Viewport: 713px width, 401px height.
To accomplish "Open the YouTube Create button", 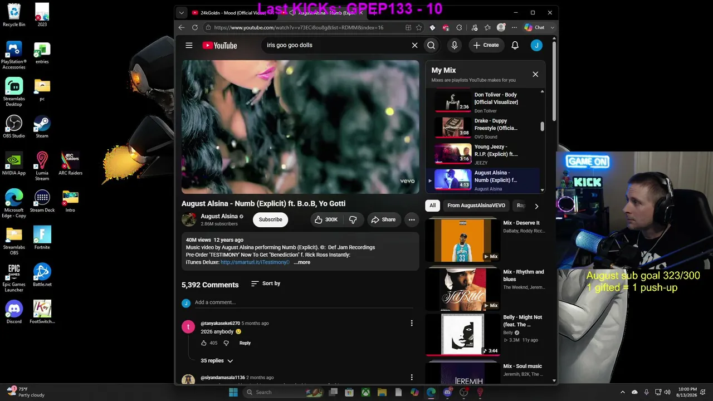I will pyautogui.click(x=486, y=45).
